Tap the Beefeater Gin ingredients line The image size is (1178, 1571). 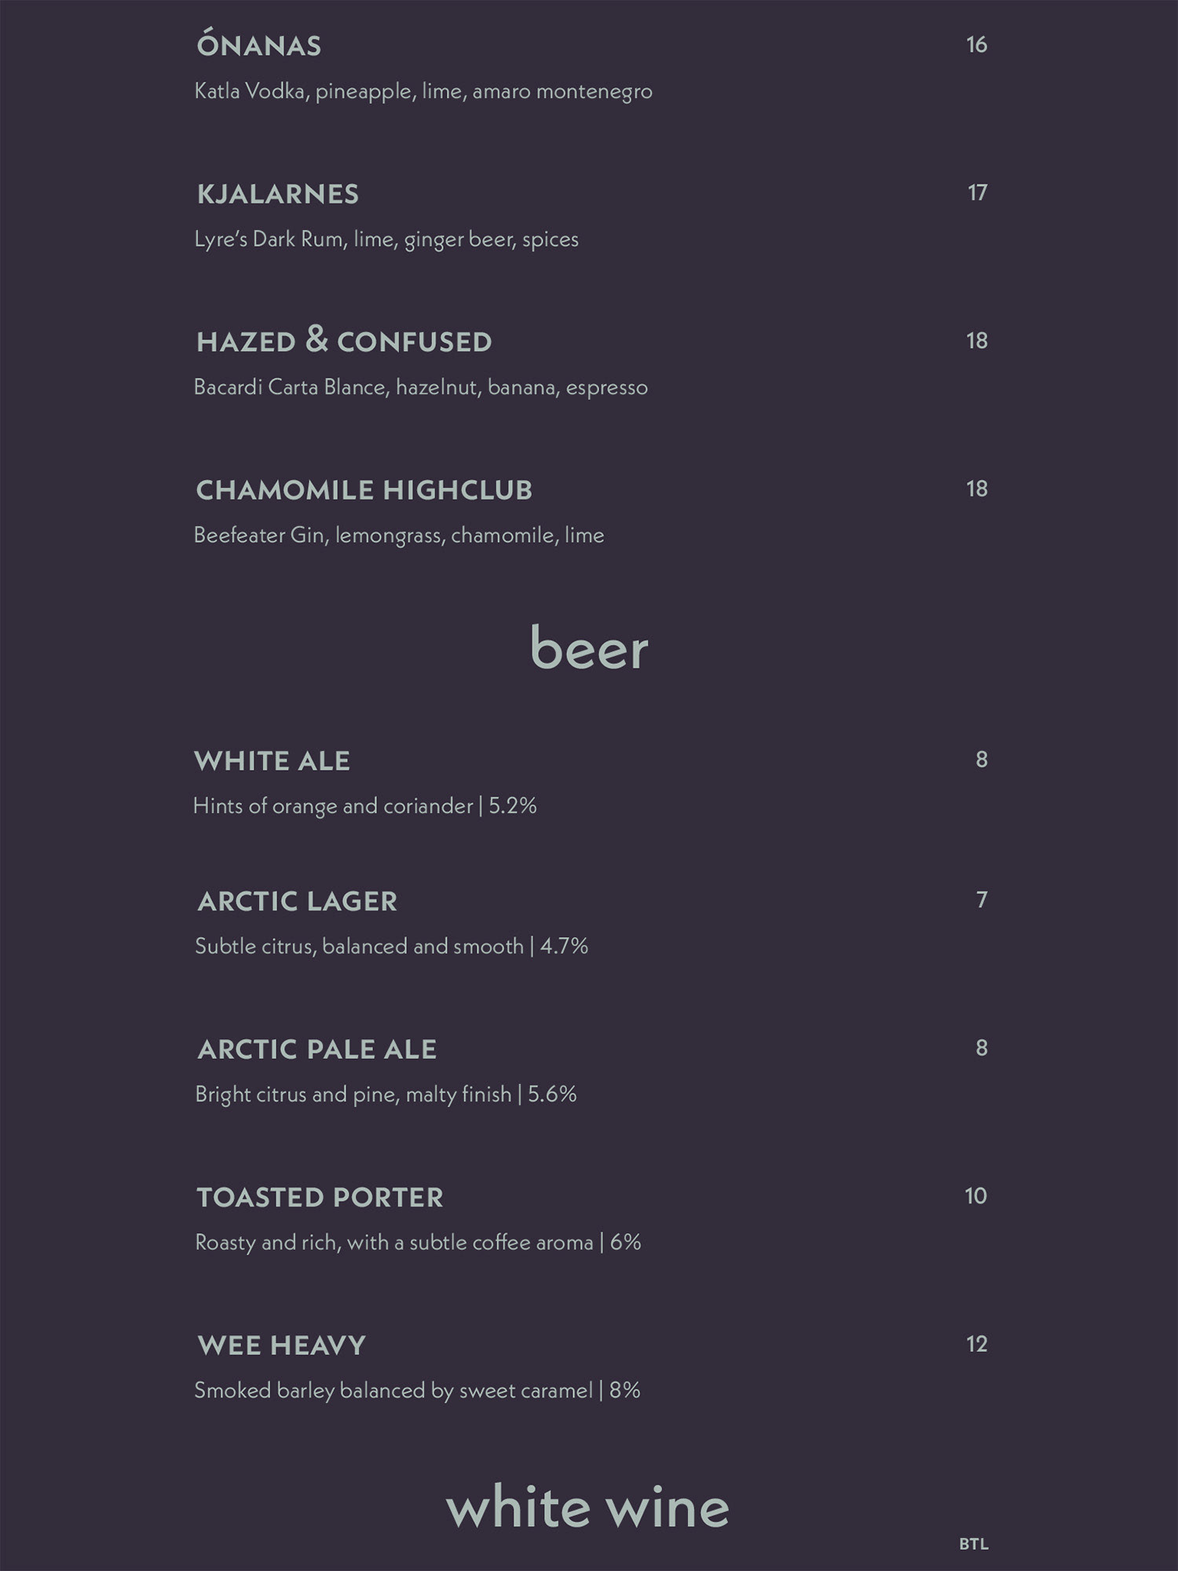coord(399,536)
